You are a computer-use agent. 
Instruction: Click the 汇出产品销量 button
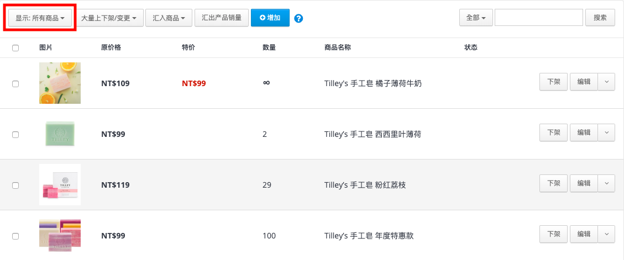[222, 18]
